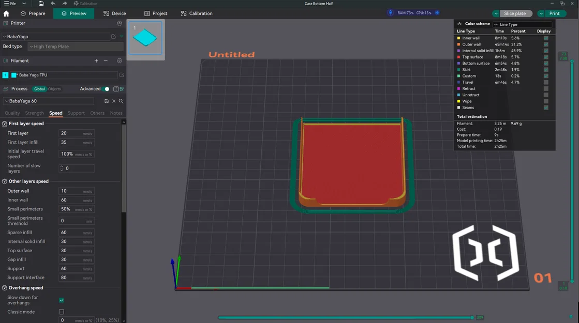Click the Home icon in the top bar
The image size is (579, 323).
pyautogui.click(x=6, y=13)
